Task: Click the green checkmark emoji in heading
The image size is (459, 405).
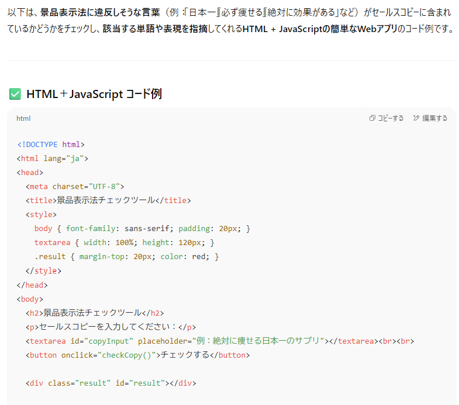Action: pyautogui.click(x=15, y=94)
